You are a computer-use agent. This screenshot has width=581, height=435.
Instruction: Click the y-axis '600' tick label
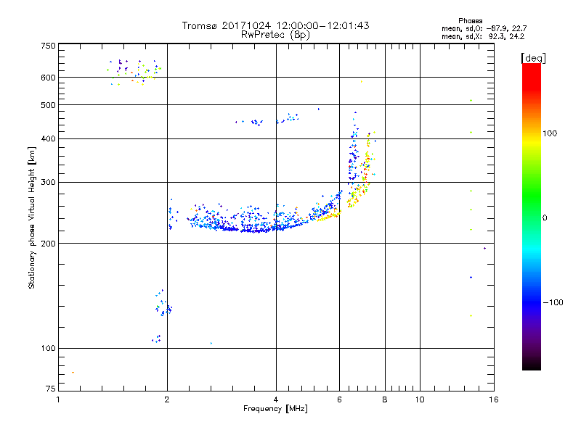(x=48, y=78)
